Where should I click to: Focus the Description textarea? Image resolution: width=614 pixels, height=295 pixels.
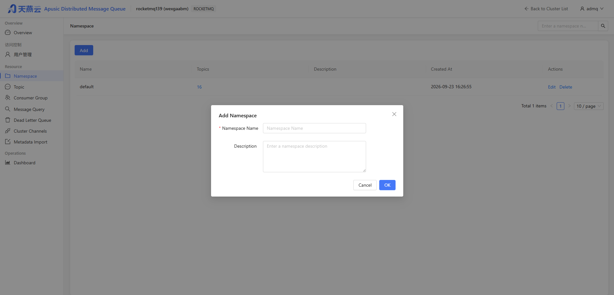[x=315, y=157]
